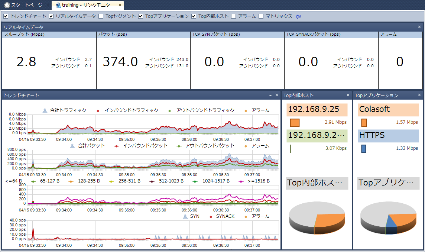Select the Colasoft application entry
Screen dimensions: 425x252
[x=388, y=110]
